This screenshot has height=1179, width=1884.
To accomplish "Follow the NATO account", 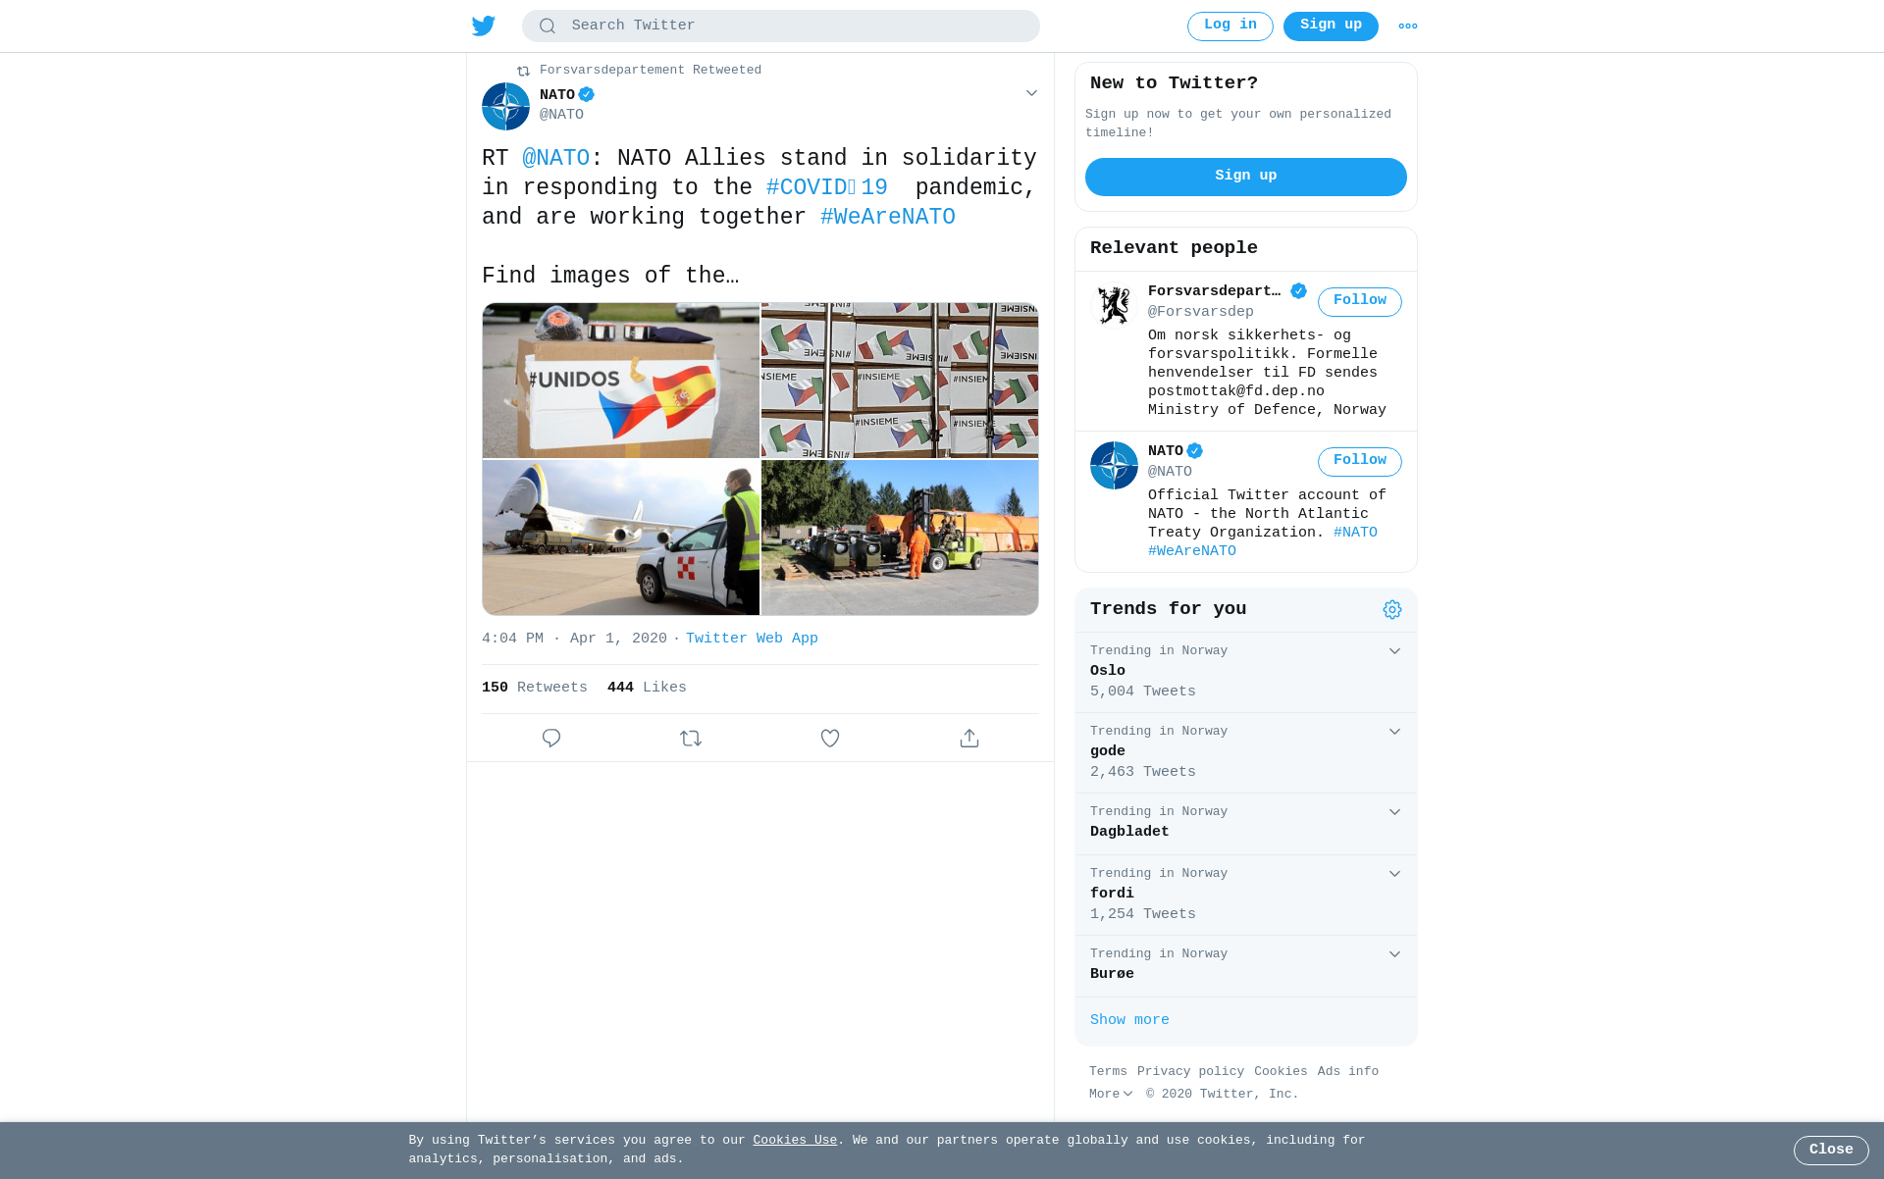I will pyautogui.click(x=1359, y=461).
